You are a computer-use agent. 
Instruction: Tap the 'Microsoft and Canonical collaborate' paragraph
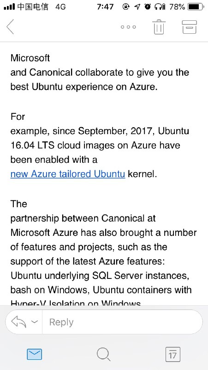pyautogui.click(x=100, y=72)
